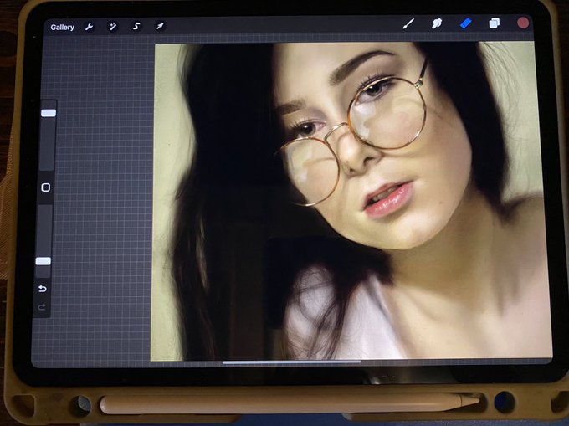Select the Eraser tool
569x426 pixels.
point(465,23)
